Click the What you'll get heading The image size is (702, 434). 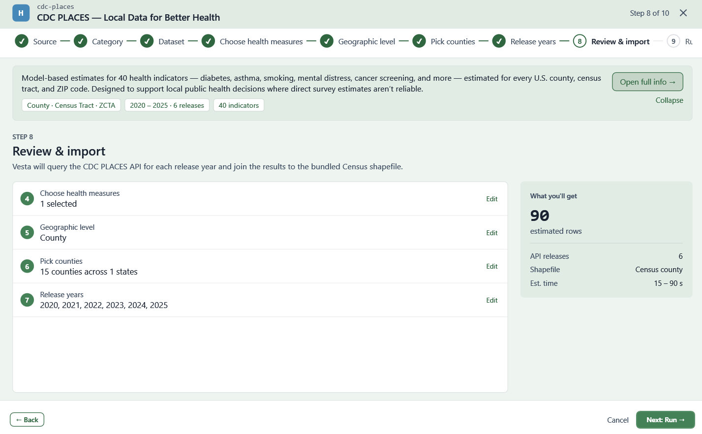(553, 196)
